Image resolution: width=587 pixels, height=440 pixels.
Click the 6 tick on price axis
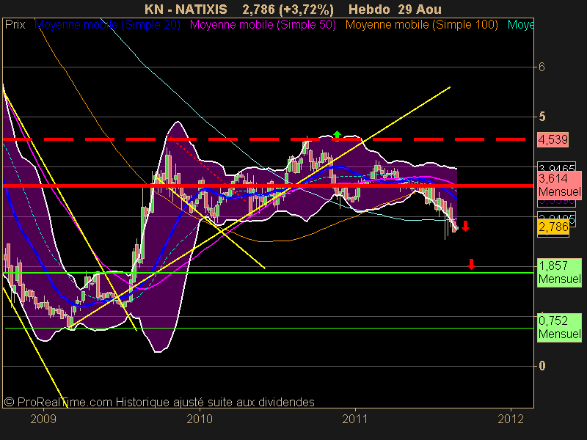[542, 67]
